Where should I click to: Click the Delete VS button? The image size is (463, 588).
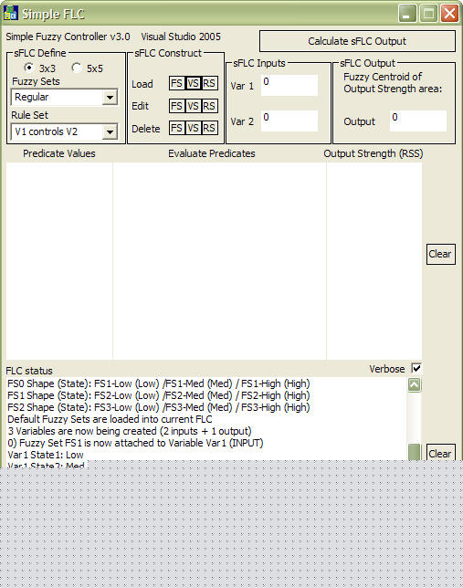(193, 128)
